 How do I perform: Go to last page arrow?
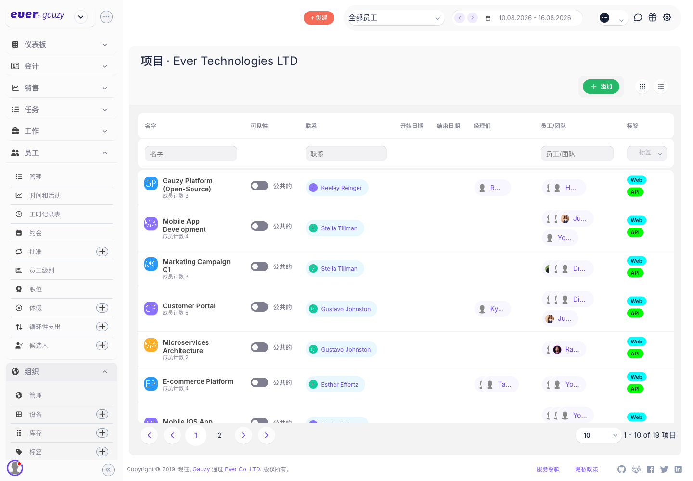tap(267, 435)
